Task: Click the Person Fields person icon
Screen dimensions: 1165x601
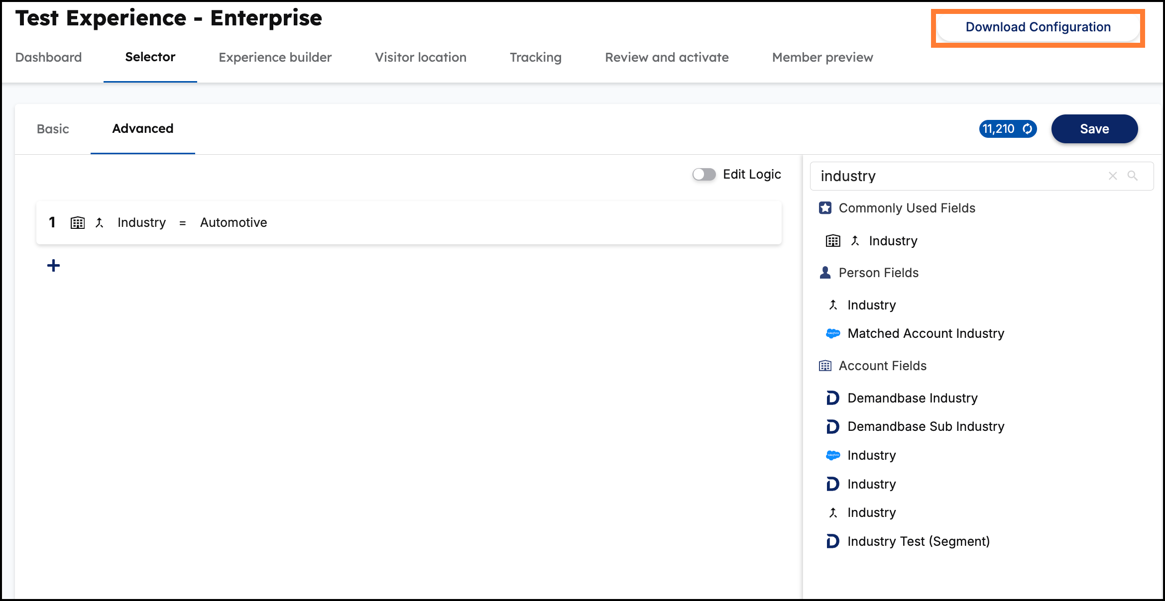Action: tap(825, 273)
